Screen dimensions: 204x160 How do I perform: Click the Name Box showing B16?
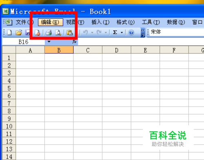[x=24, y=42]
